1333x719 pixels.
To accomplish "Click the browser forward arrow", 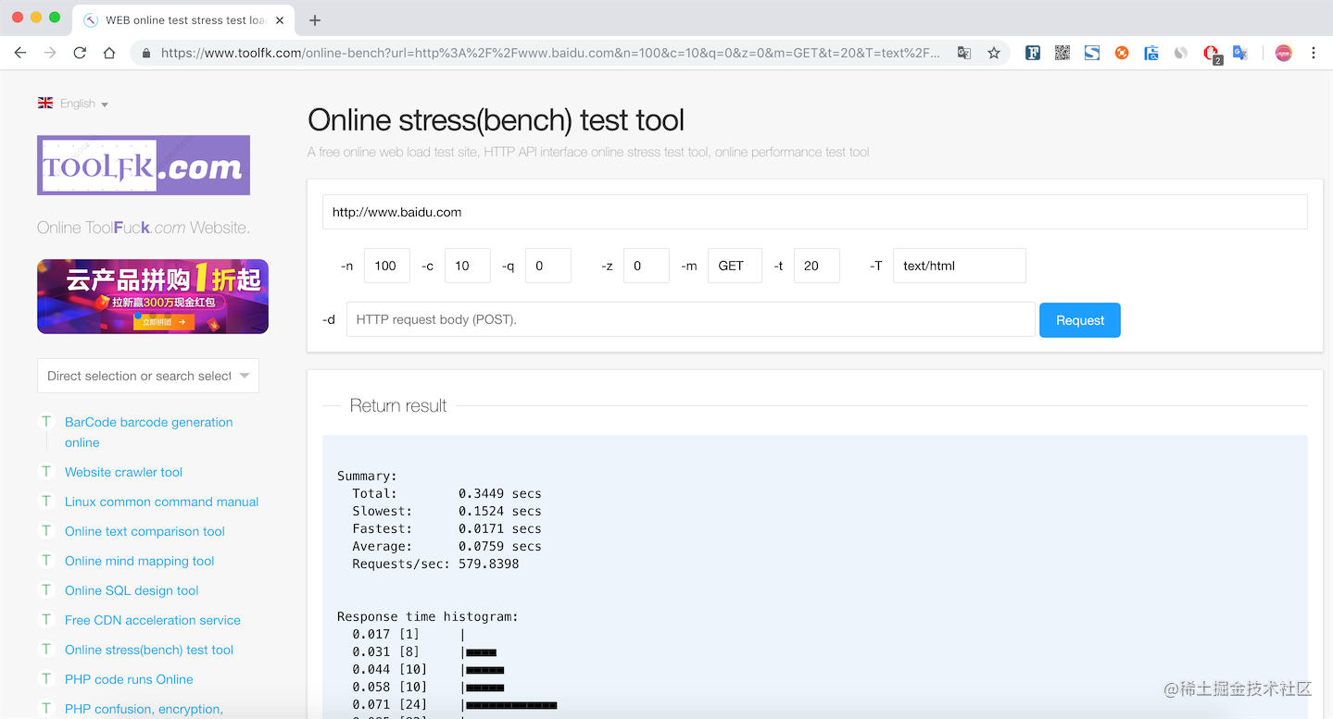I will click(50, 53).
